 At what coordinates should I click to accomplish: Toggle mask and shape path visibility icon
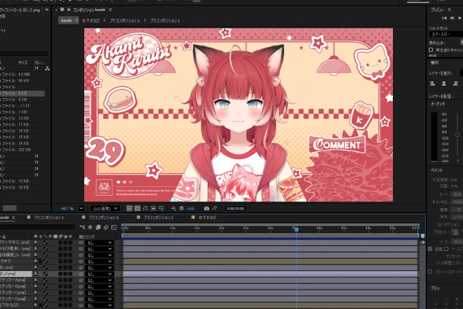tap(145, 209)
